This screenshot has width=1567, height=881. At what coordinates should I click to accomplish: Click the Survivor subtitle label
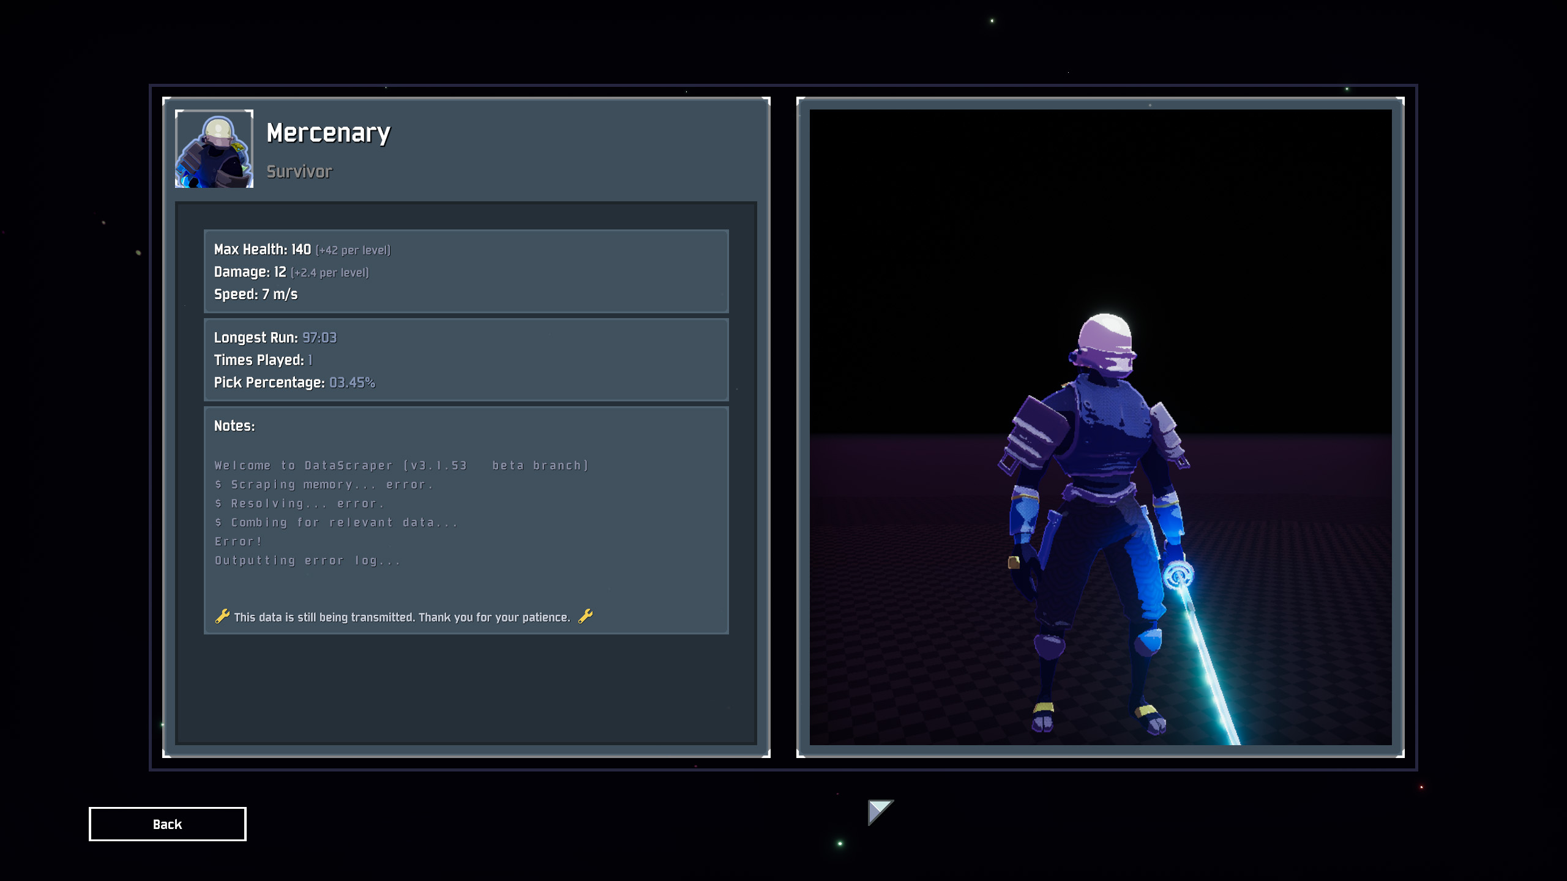pyautogui.click(x=299, y=172)
